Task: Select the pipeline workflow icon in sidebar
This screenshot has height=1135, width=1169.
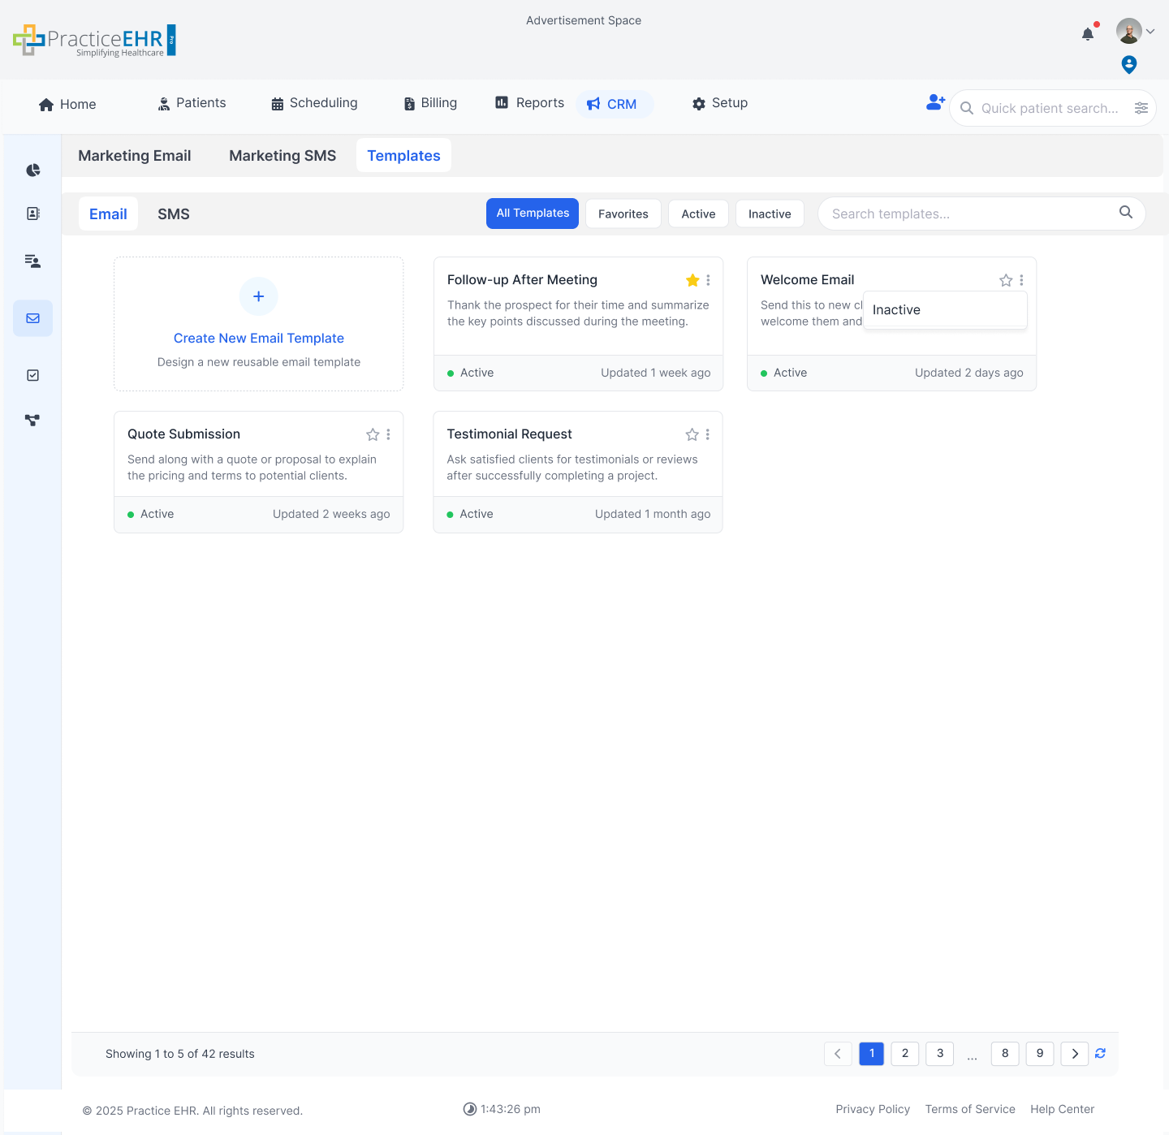Action: [x=32, y=420]
